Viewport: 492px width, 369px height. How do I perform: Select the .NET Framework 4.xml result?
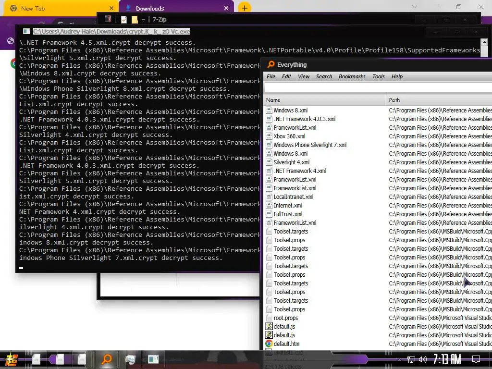300,171
